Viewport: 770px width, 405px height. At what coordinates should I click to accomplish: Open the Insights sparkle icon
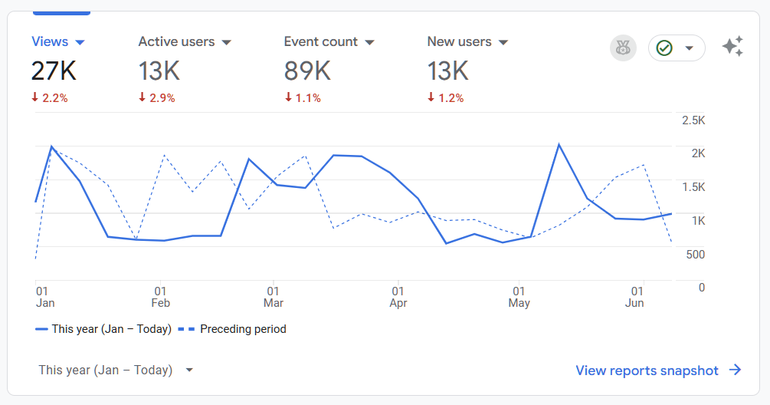coord(732,48)
